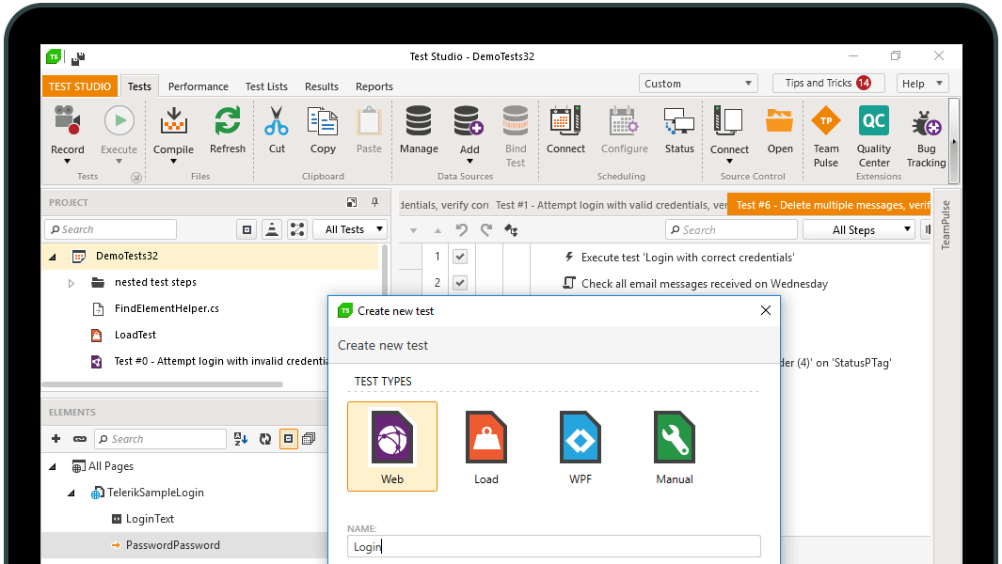
Task: Toggle the highlighted square button in Elements toolbar
Action: point(289,439)
